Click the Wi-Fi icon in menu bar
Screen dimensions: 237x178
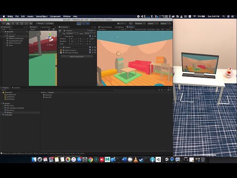click(195, 16)
